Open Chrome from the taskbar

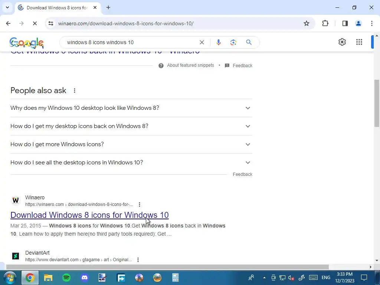click(x=30, y=278)
